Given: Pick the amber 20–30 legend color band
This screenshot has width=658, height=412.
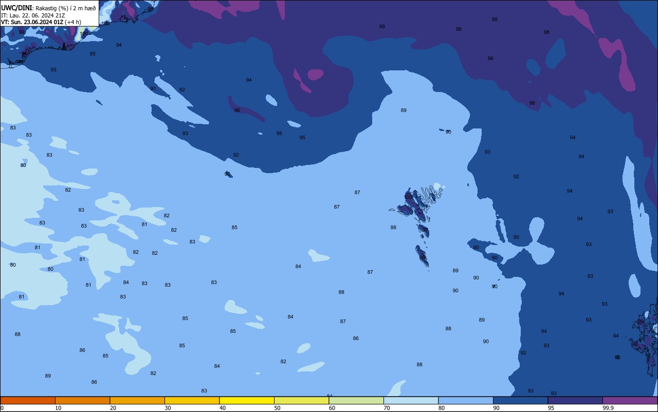Looking at the screenshot, I should 137,400.
